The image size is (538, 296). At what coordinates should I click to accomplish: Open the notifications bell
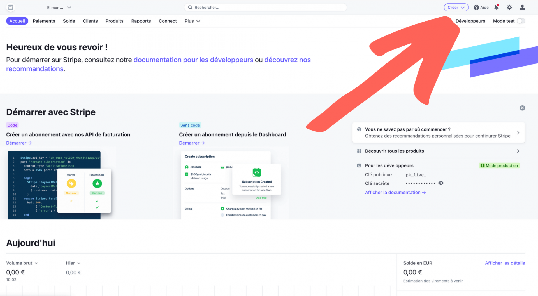pyautogui.click(x=497, y=8)
